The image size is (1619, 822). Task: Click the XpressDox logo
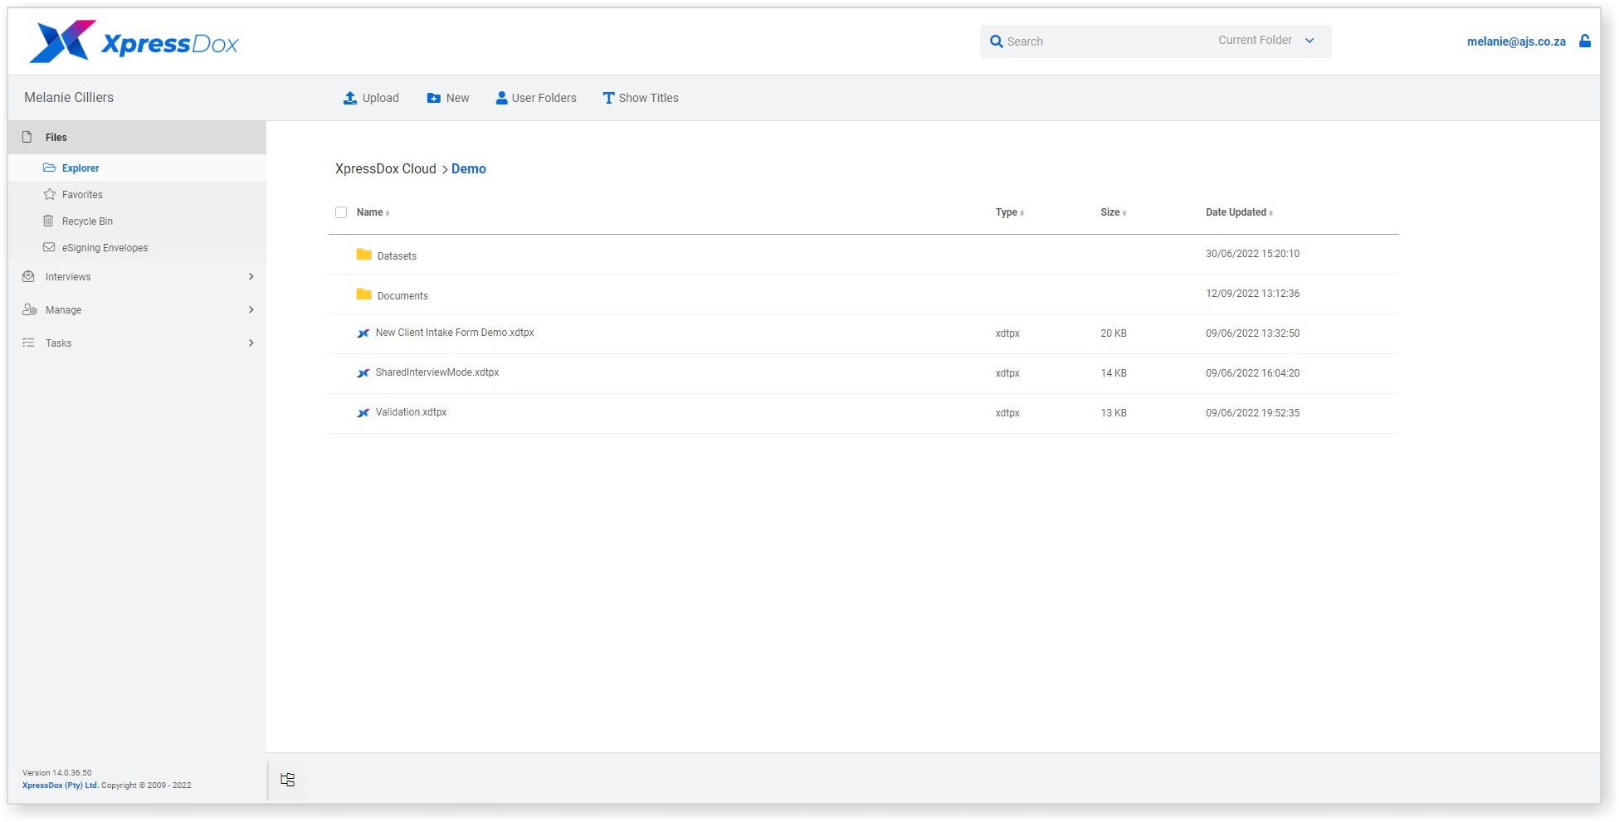pos(134,42)
